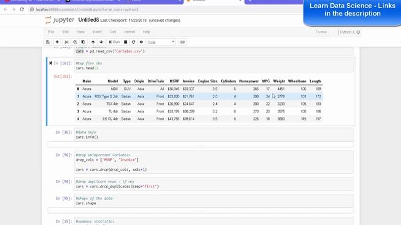Open the Help menu
401x225 pixels.
[147, 32]
